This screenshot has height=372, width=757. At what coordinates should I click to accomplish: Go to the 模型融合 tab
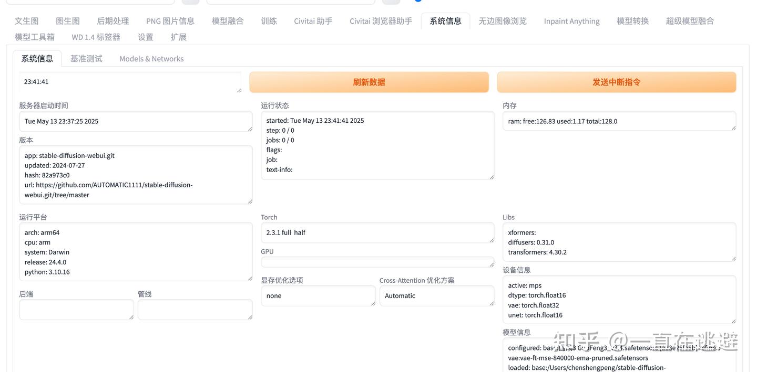228,21
